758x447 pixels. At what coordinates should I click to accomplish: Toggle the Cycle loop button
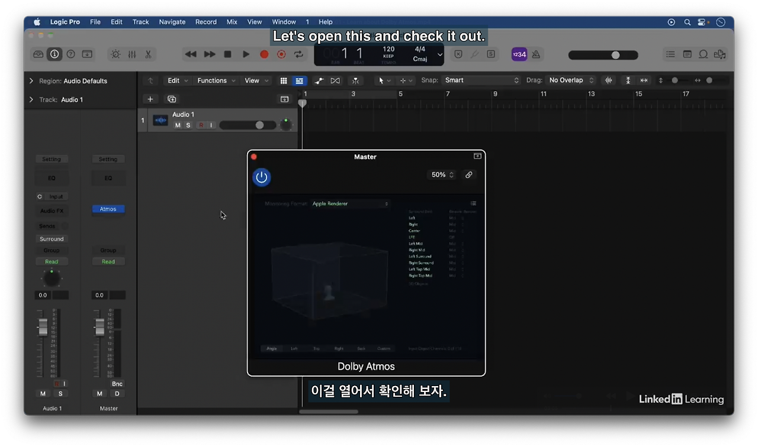pos(299,54)
